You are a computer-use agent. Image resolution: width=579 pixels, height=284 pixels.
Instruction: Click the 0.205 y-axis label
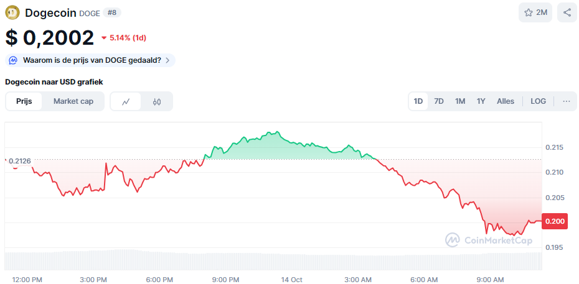(555, 198)
